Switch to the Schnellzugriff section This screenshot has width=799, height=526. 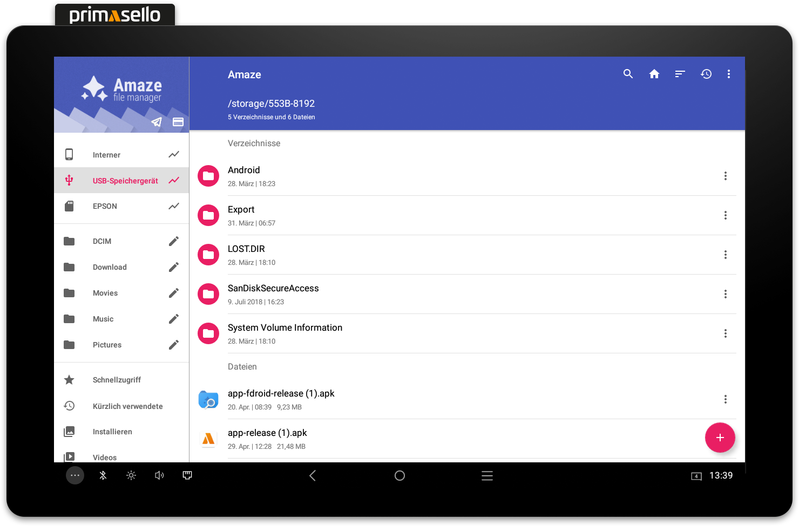click(x=117, y=380)
